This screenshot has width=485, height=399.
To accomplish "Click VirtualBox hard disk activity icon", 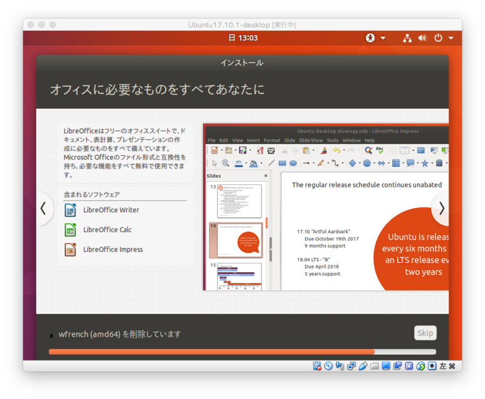I will pyautogui.click(x=317, y=366).
